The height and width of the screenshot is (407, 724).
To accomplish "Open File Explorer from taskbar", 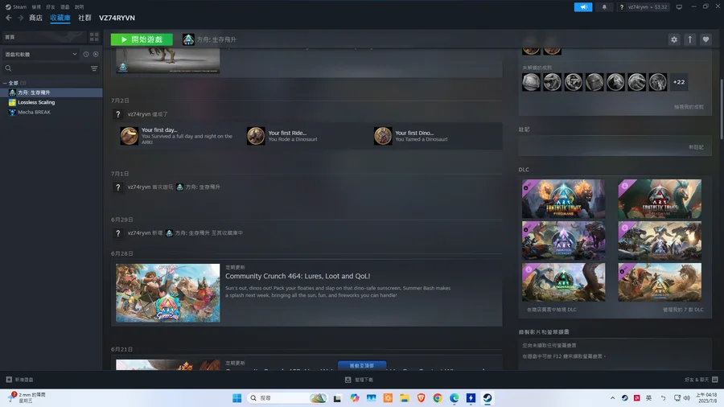I will click(x=405, y=398).
